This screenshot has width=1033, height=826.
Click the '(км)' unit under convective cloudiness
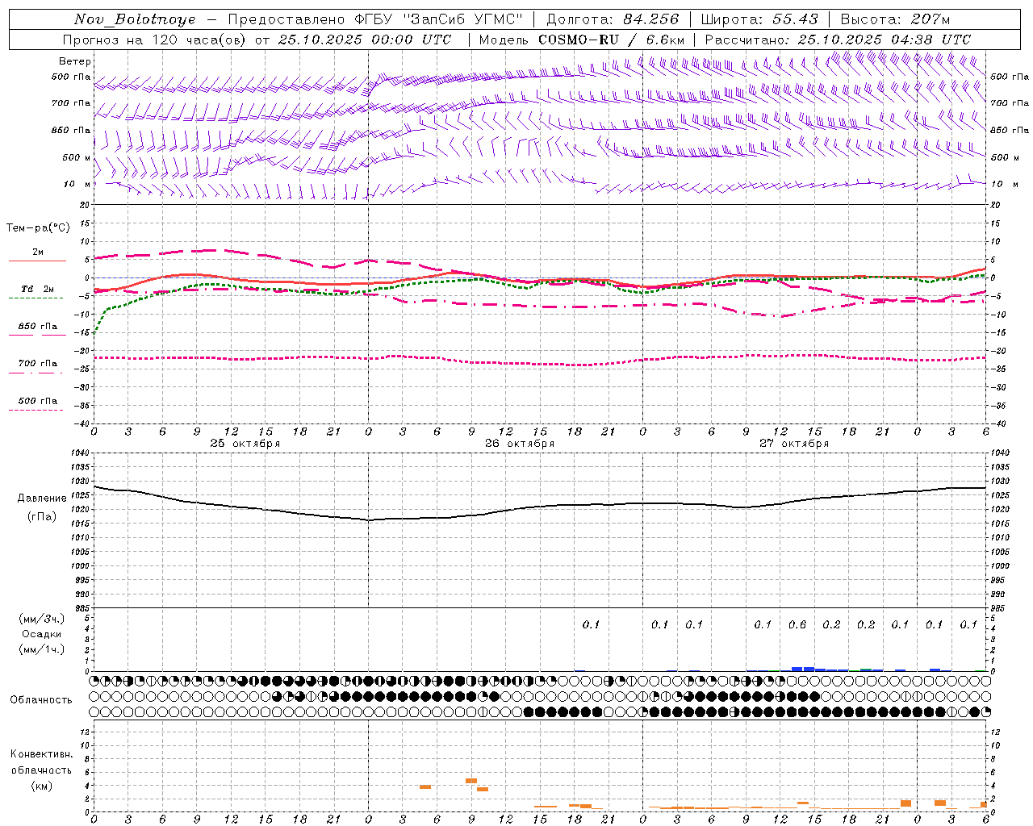[x=42, y=786]
